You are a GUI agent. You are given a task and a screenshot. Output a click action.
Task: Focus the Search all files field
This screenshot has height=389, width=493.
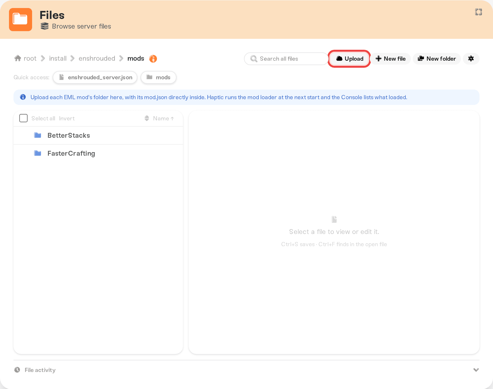[286, 59]
